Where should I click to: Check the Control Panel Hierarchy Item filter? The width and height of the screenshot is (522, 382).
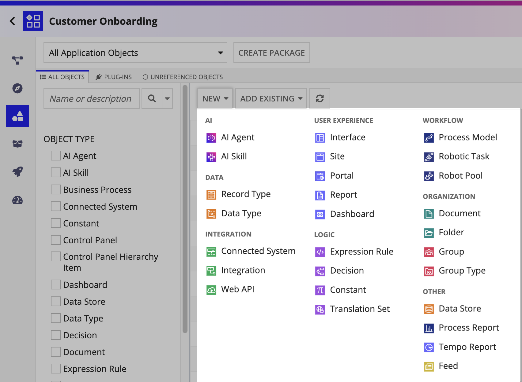(x=56, y=256)
